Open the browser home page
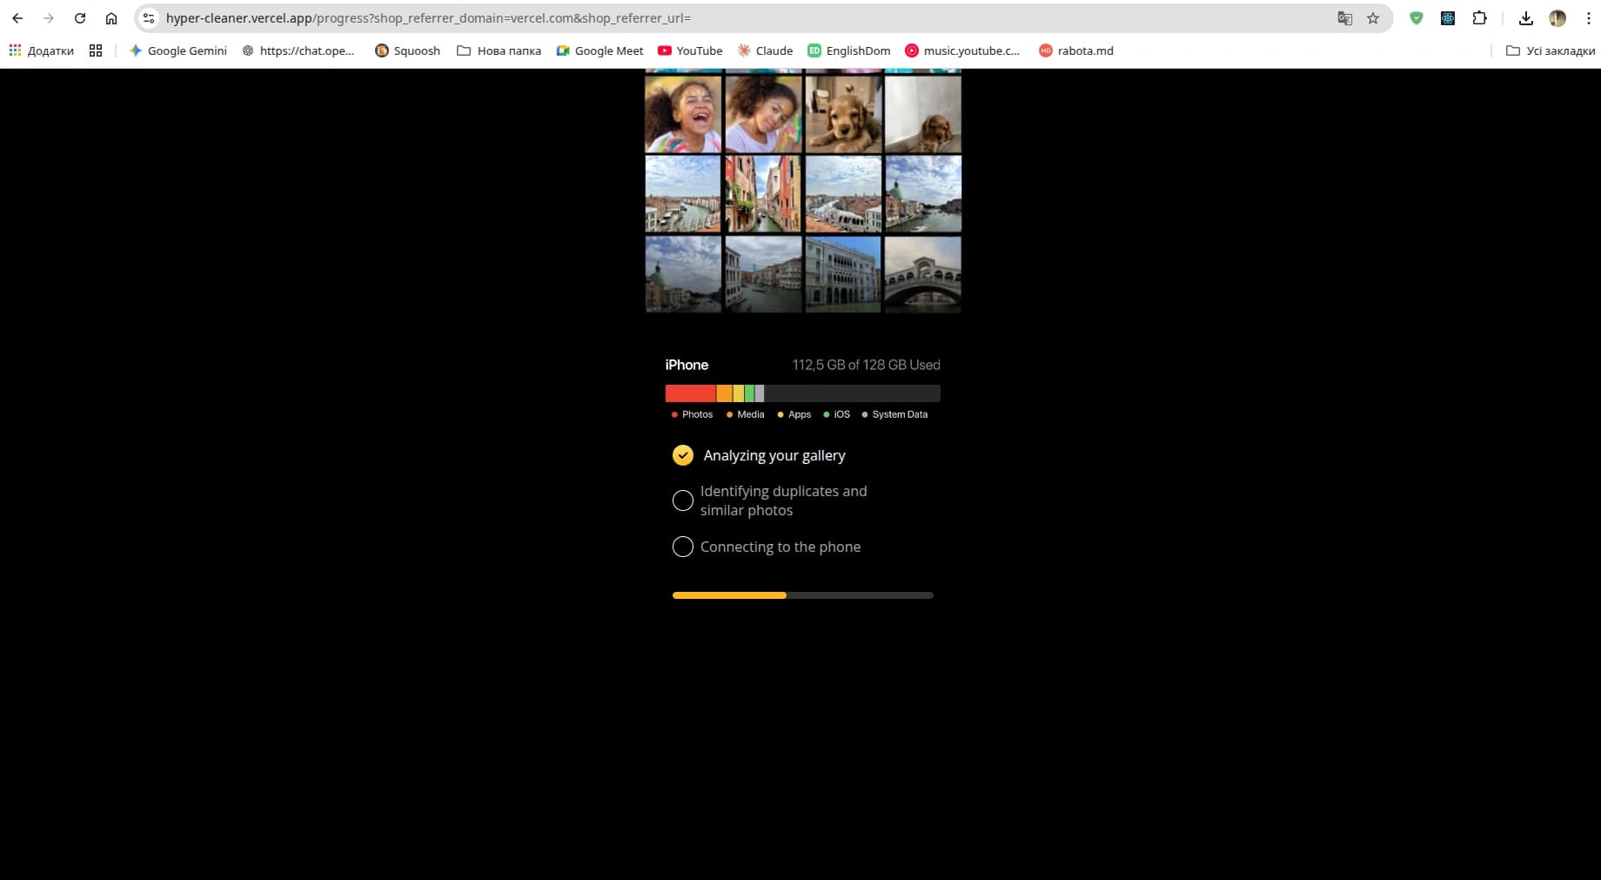Screen dimensions: 1601x880 (111, 18)
